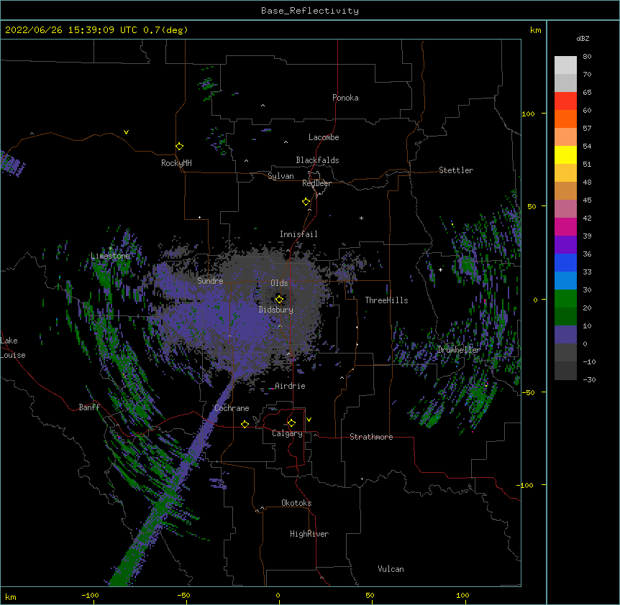Click the white asterisk marker east of Innisfail
Image resolution: width=620 pixels, height=605 pixels.
pos(361,218)
